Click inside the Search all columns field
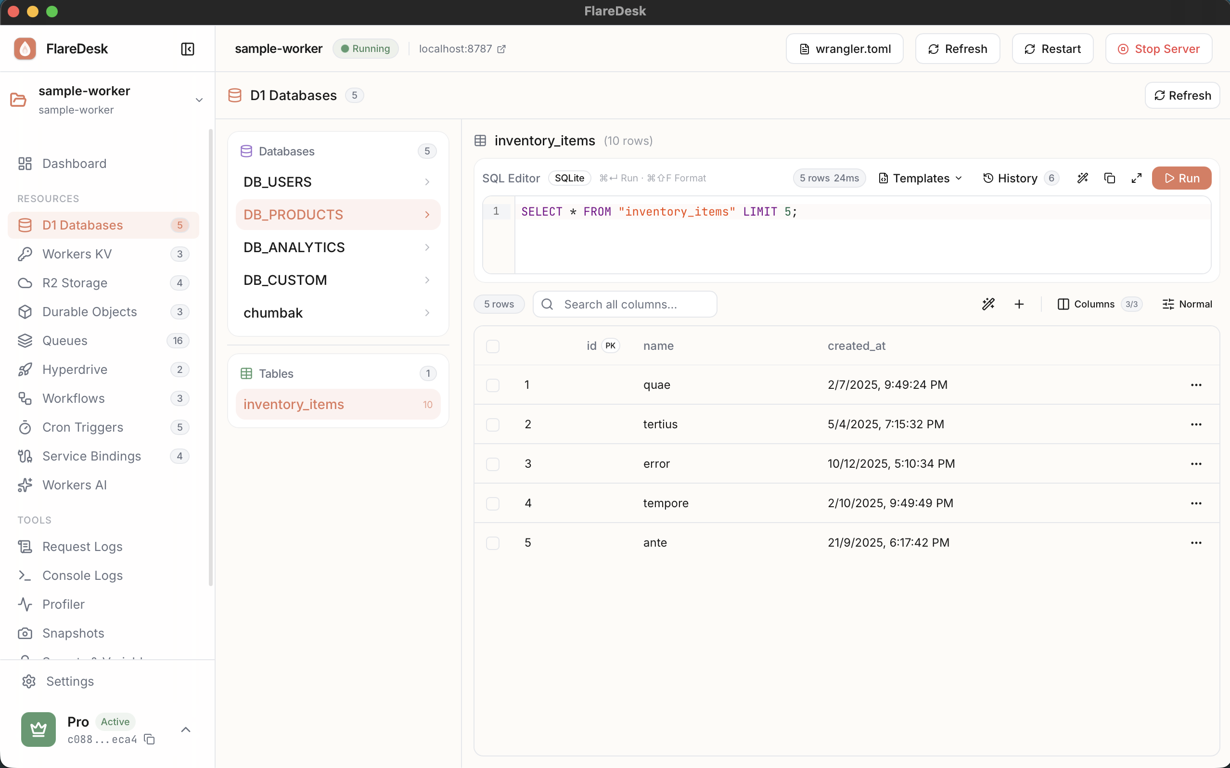This screenshot has width=1230, height=768. (x=625, y=304)
